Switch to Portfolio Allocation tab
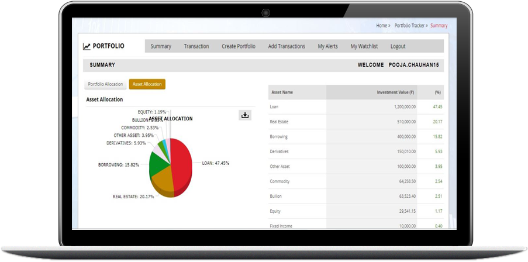 click(x=105, y=84)
